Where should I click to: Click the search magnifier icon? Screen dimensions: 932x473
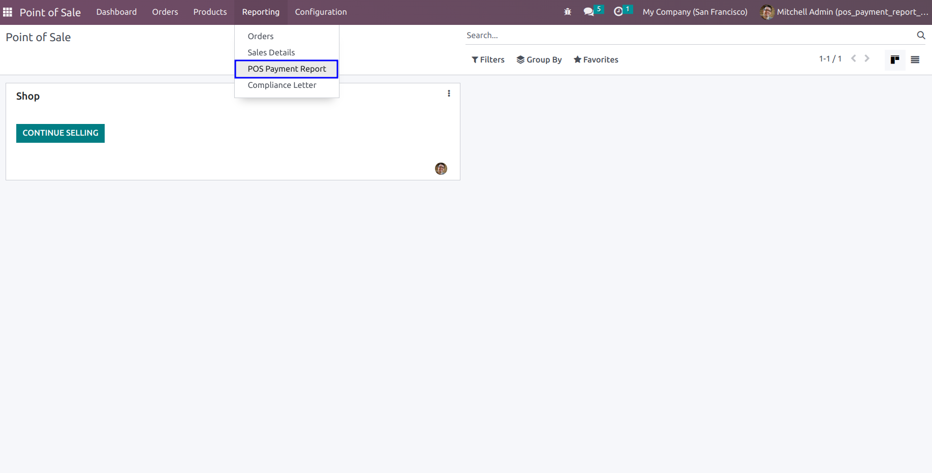tap(921, 35)
